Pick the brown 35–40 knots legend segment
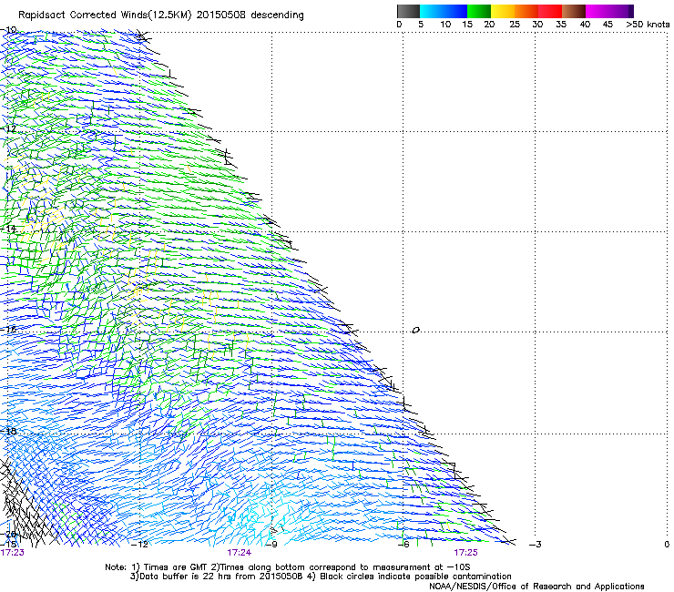674x592 pixels. coord(574,11)
